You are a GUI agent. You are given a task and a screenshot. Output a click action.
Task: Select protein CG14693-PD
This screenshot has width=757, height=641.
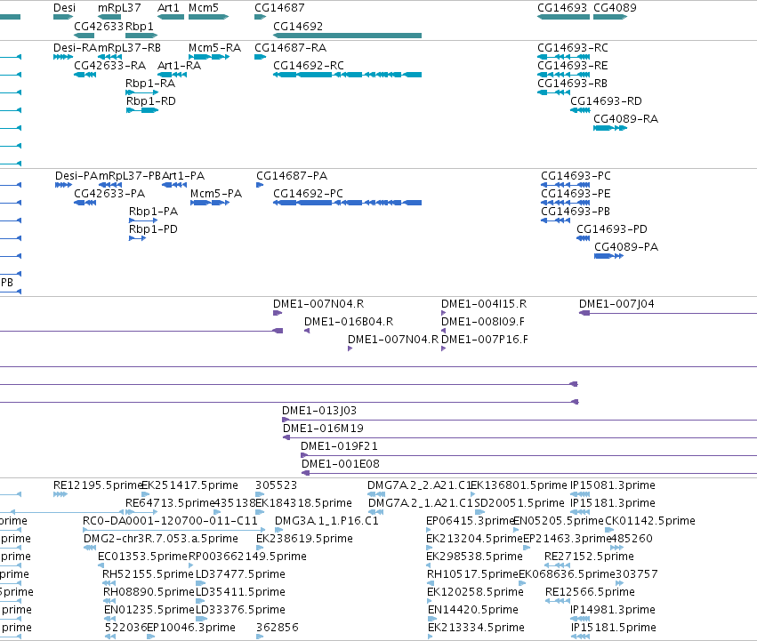pos(612,229)
